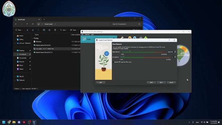Viewport: 222px width, 125px height.
Task: Show hidden system tray icons chevron
Action: point(189,122)
